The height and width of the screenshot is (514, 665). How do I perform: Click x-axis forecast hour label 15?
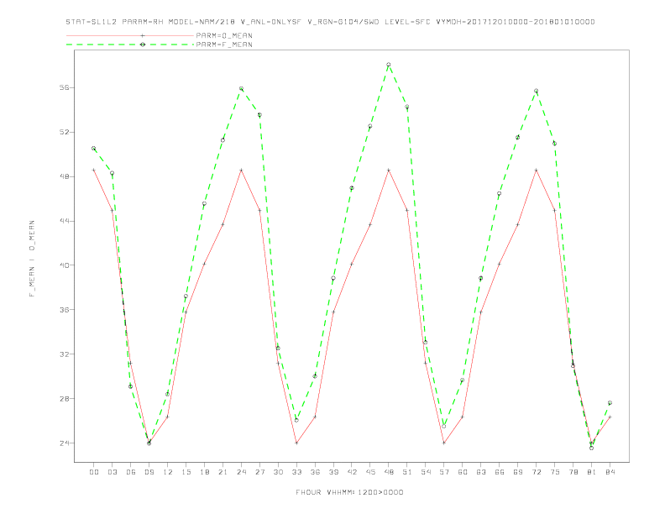coord(186,472)
